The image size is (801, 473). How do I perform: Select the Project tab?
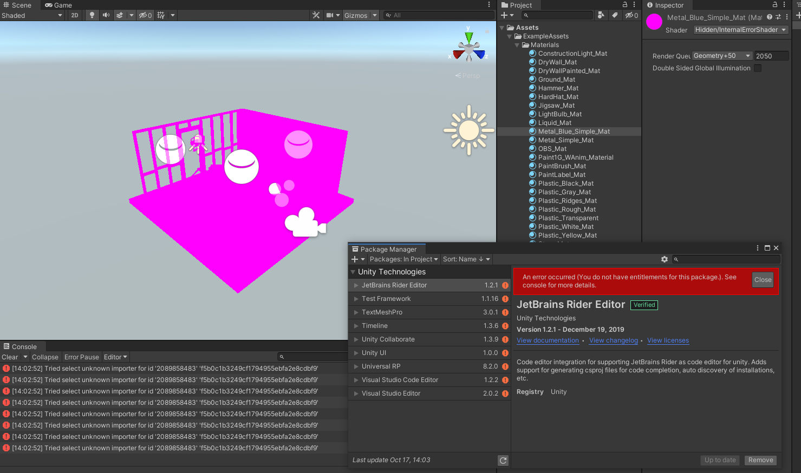[x=517, y=5]
